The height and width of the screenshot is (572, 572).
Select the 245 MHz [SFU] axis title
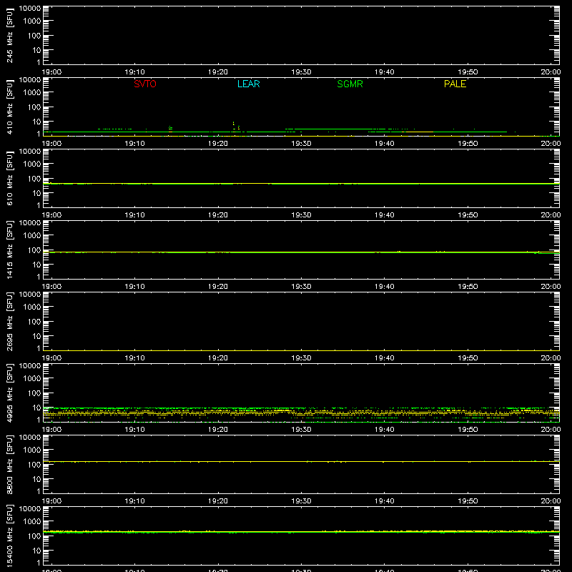[9, 35]
